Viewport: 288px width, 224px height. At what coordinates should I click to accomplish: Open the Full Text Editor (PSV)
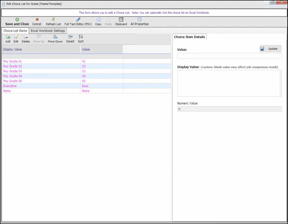pos(78,20)
